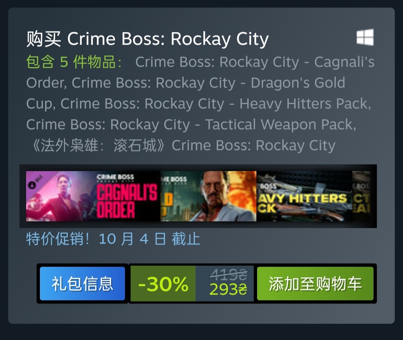Viewport: 403px width, 340px height.
Task: Open the Cagnali's Order item link
Action: (x=200, y=72)
